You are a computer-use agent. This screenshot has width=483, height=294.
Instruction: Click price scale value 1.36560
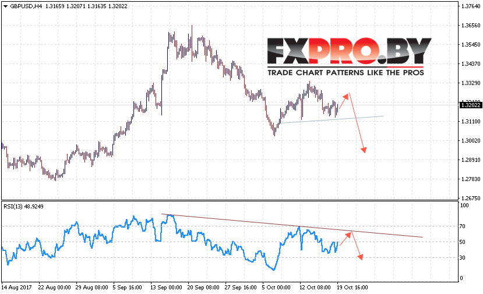(471, 26)
